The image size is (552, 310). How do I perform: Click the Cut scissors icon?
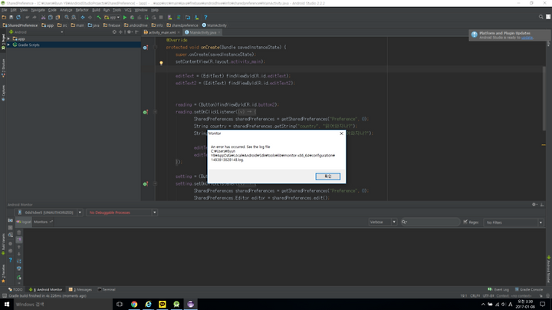(43, 17)
